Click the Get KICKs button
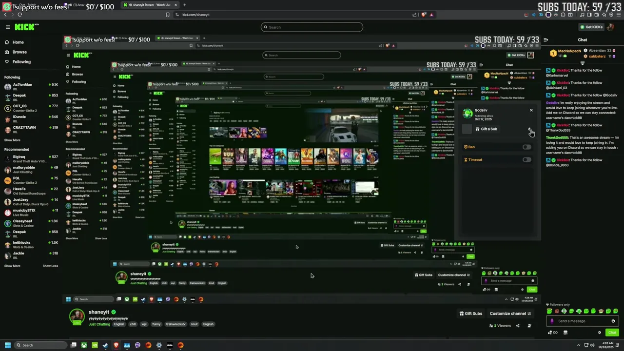 coord(591,27)
